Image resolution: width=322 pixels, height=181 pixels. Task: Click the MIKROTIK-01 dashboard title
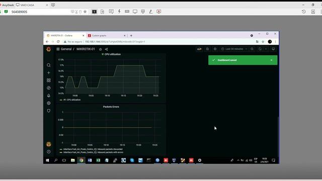pos(86,49)
